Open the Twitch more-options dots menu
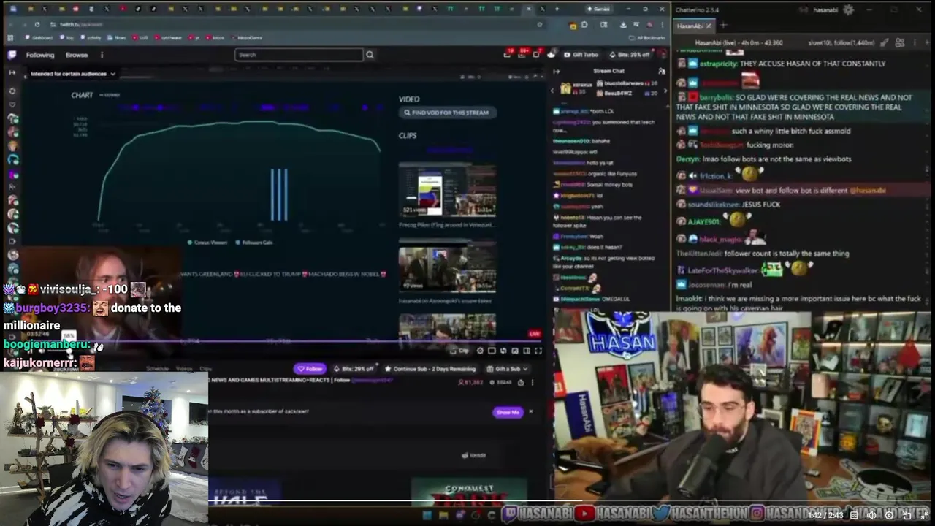 click(x=102, y=55)
